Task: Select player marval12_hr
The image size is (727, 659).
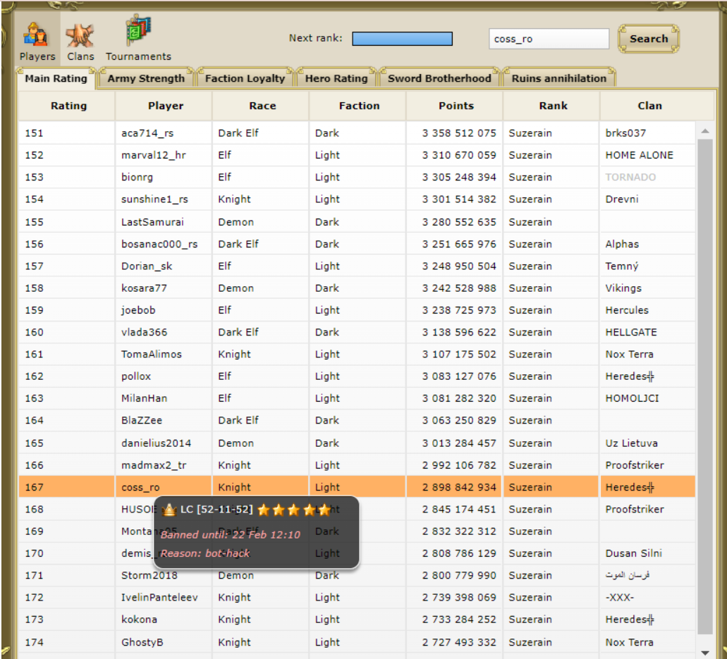Action: coord(154,155)
